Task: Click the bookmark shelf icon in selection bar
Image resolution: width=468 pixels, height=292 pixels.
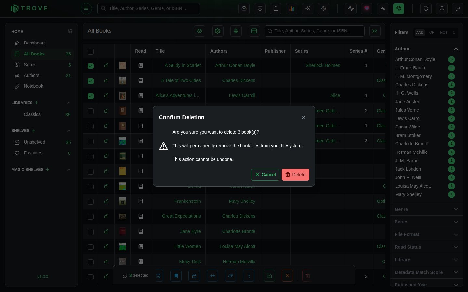Action: (176, 276)
